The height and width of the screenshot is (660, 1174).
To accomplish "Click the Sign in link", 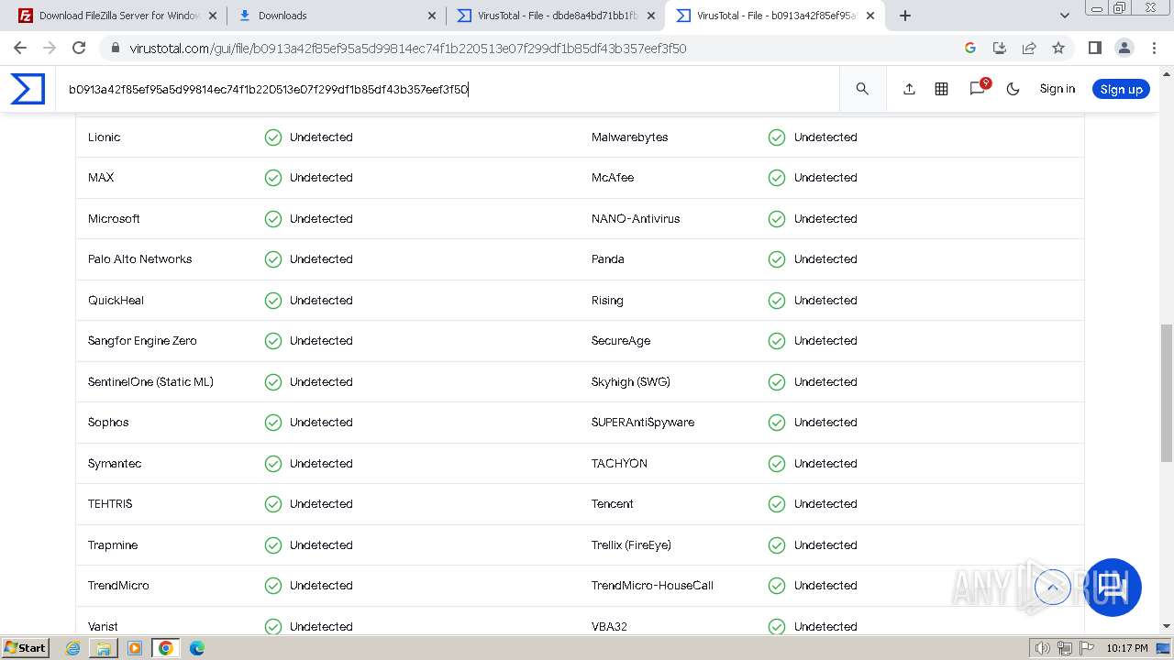I will [x=1057, y=89].
